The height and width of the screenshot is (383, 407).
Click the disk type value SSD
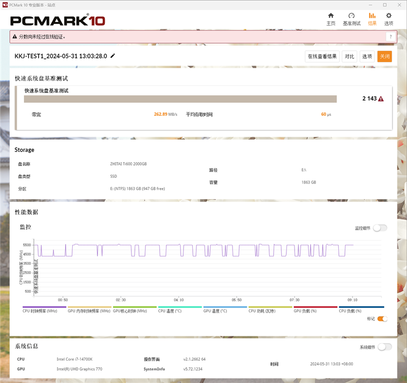(113, 176)
